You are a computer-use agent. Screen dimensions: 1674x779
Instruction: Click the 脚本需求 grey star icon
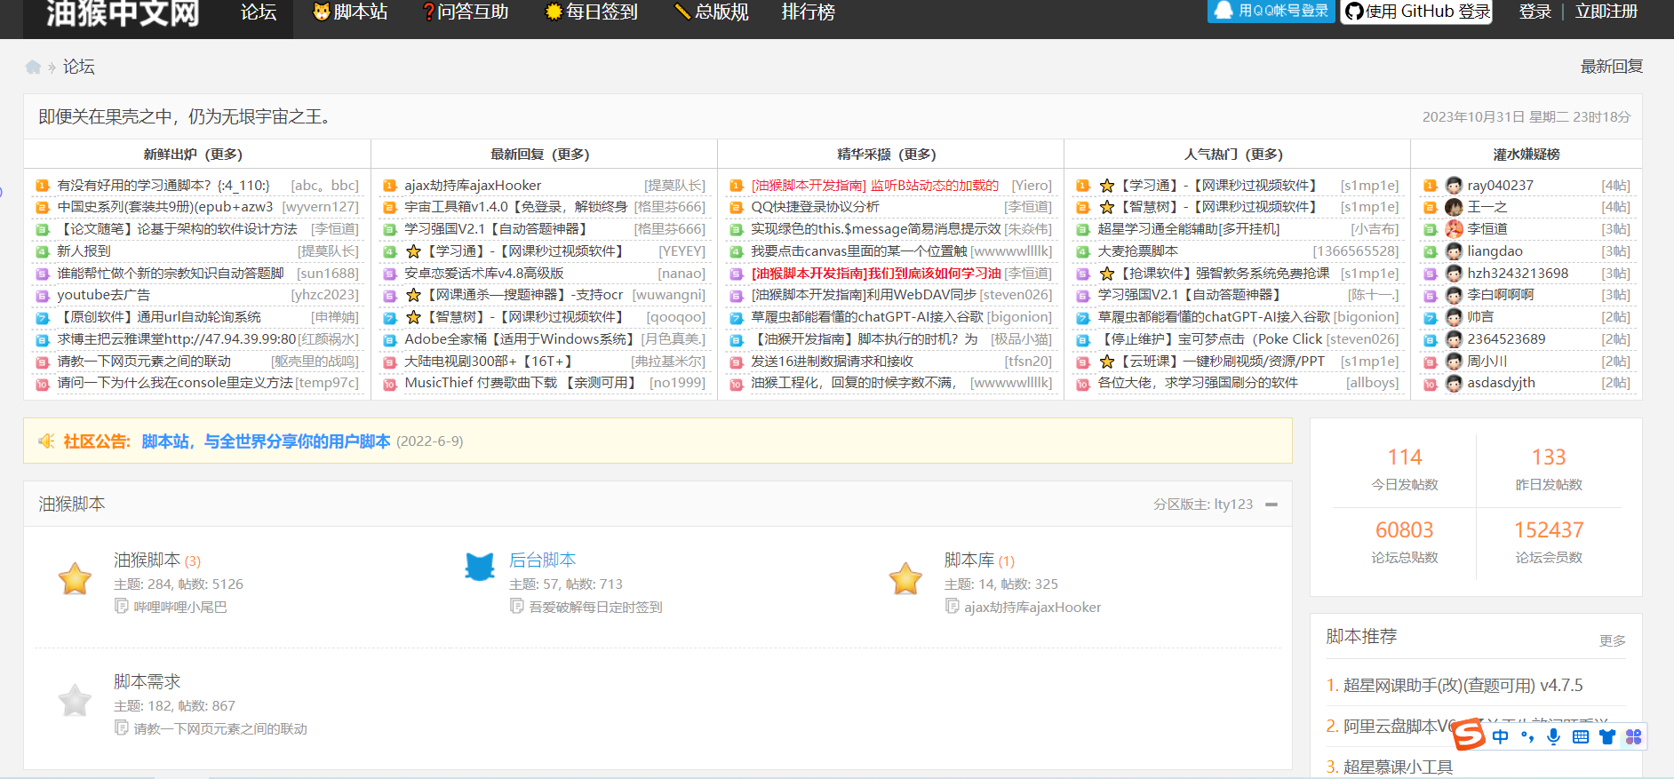[x=75, y=701]
